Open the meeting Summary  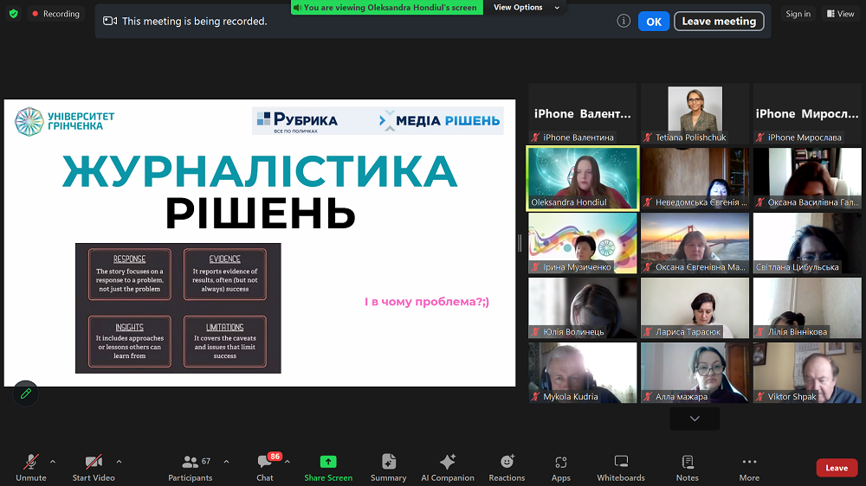[388, 463]
